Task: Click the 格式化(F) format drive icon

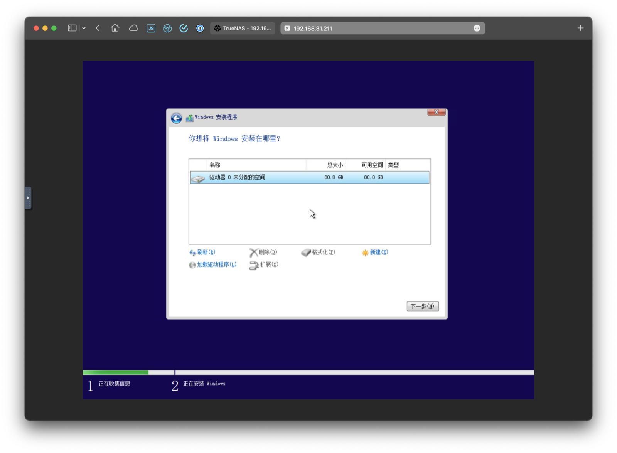Action: [306, 252]
